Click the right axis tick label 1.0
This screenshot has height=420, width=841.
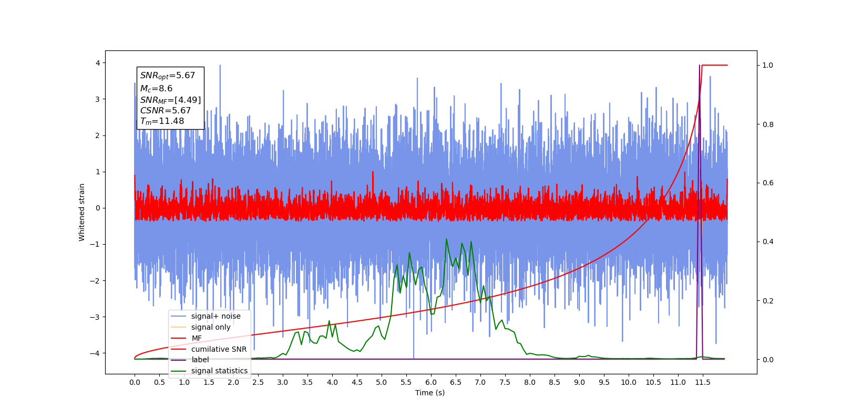[x=768, y=65]
